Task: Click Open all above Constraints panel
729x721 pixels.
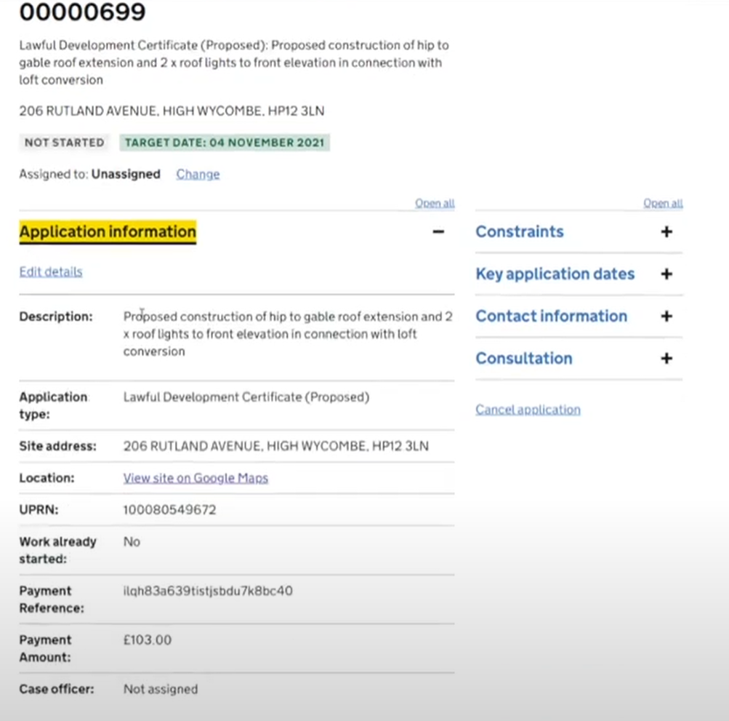Action: click(x=663, y=204)
